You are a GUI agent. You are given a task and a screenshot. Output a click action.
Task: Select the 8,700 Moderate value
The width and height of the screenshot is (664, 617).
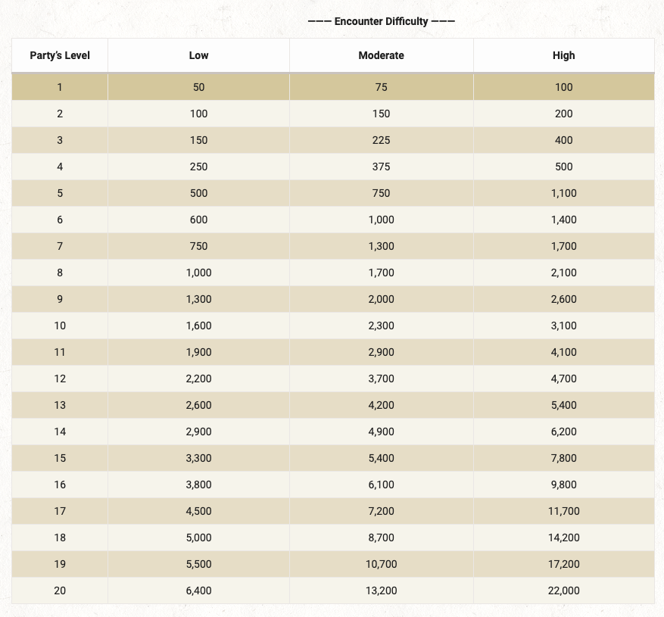click(x=381, y=538)
